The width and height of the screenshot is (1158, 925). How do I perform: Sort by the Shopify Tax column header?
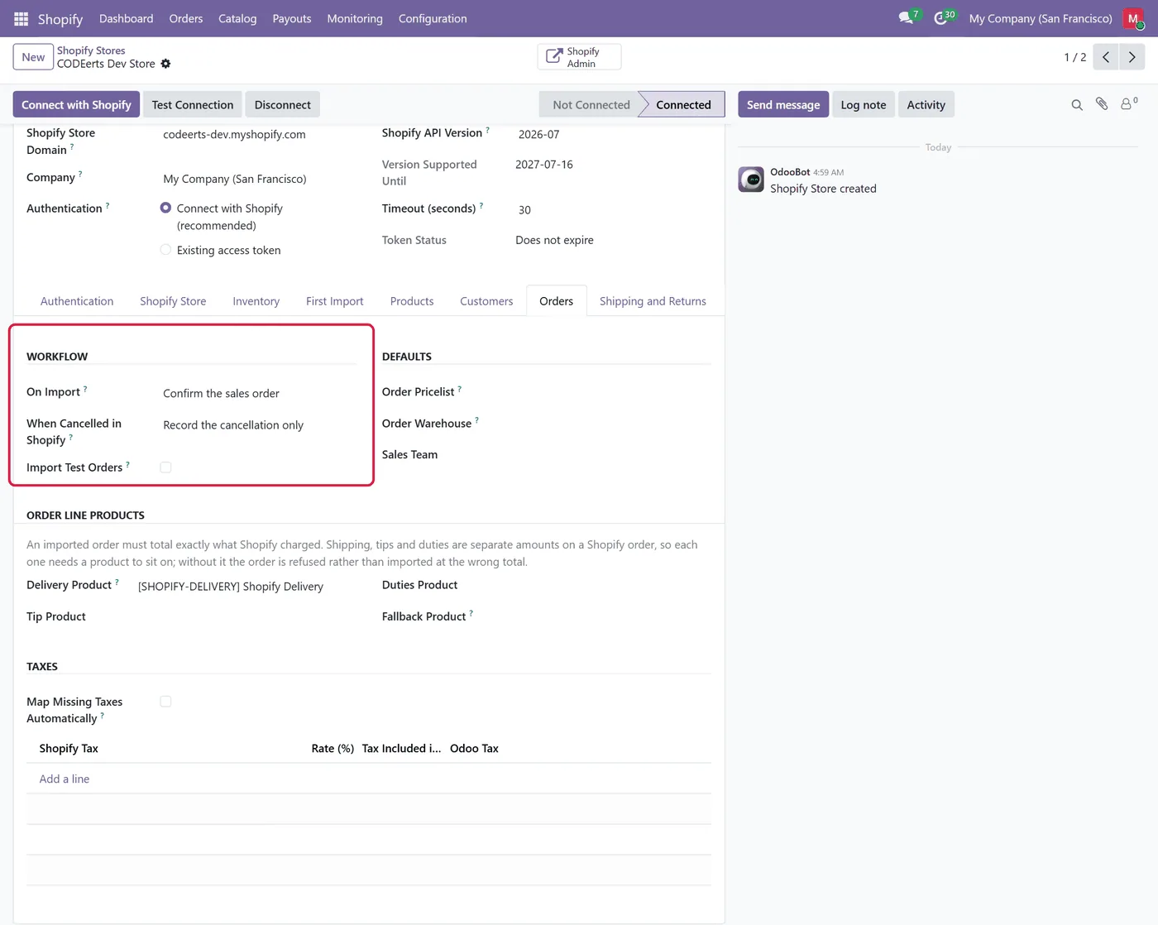tap(69, 749)
